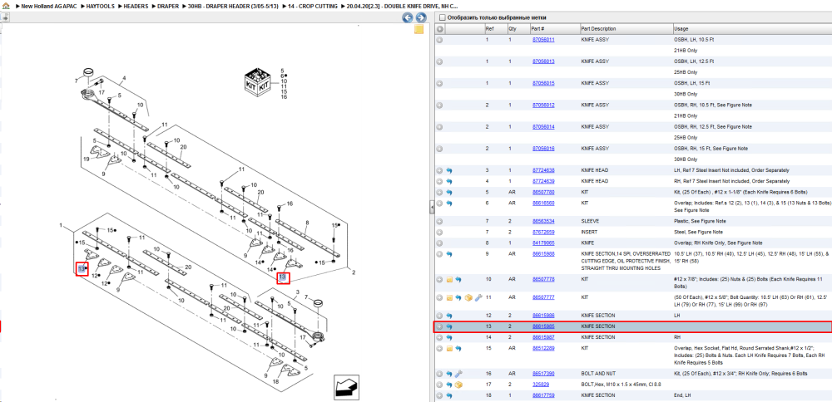832x402 pixels.
Task: Click the blue arrow icon in KNIFE HEAD 87724638 row
Action: 449,170
